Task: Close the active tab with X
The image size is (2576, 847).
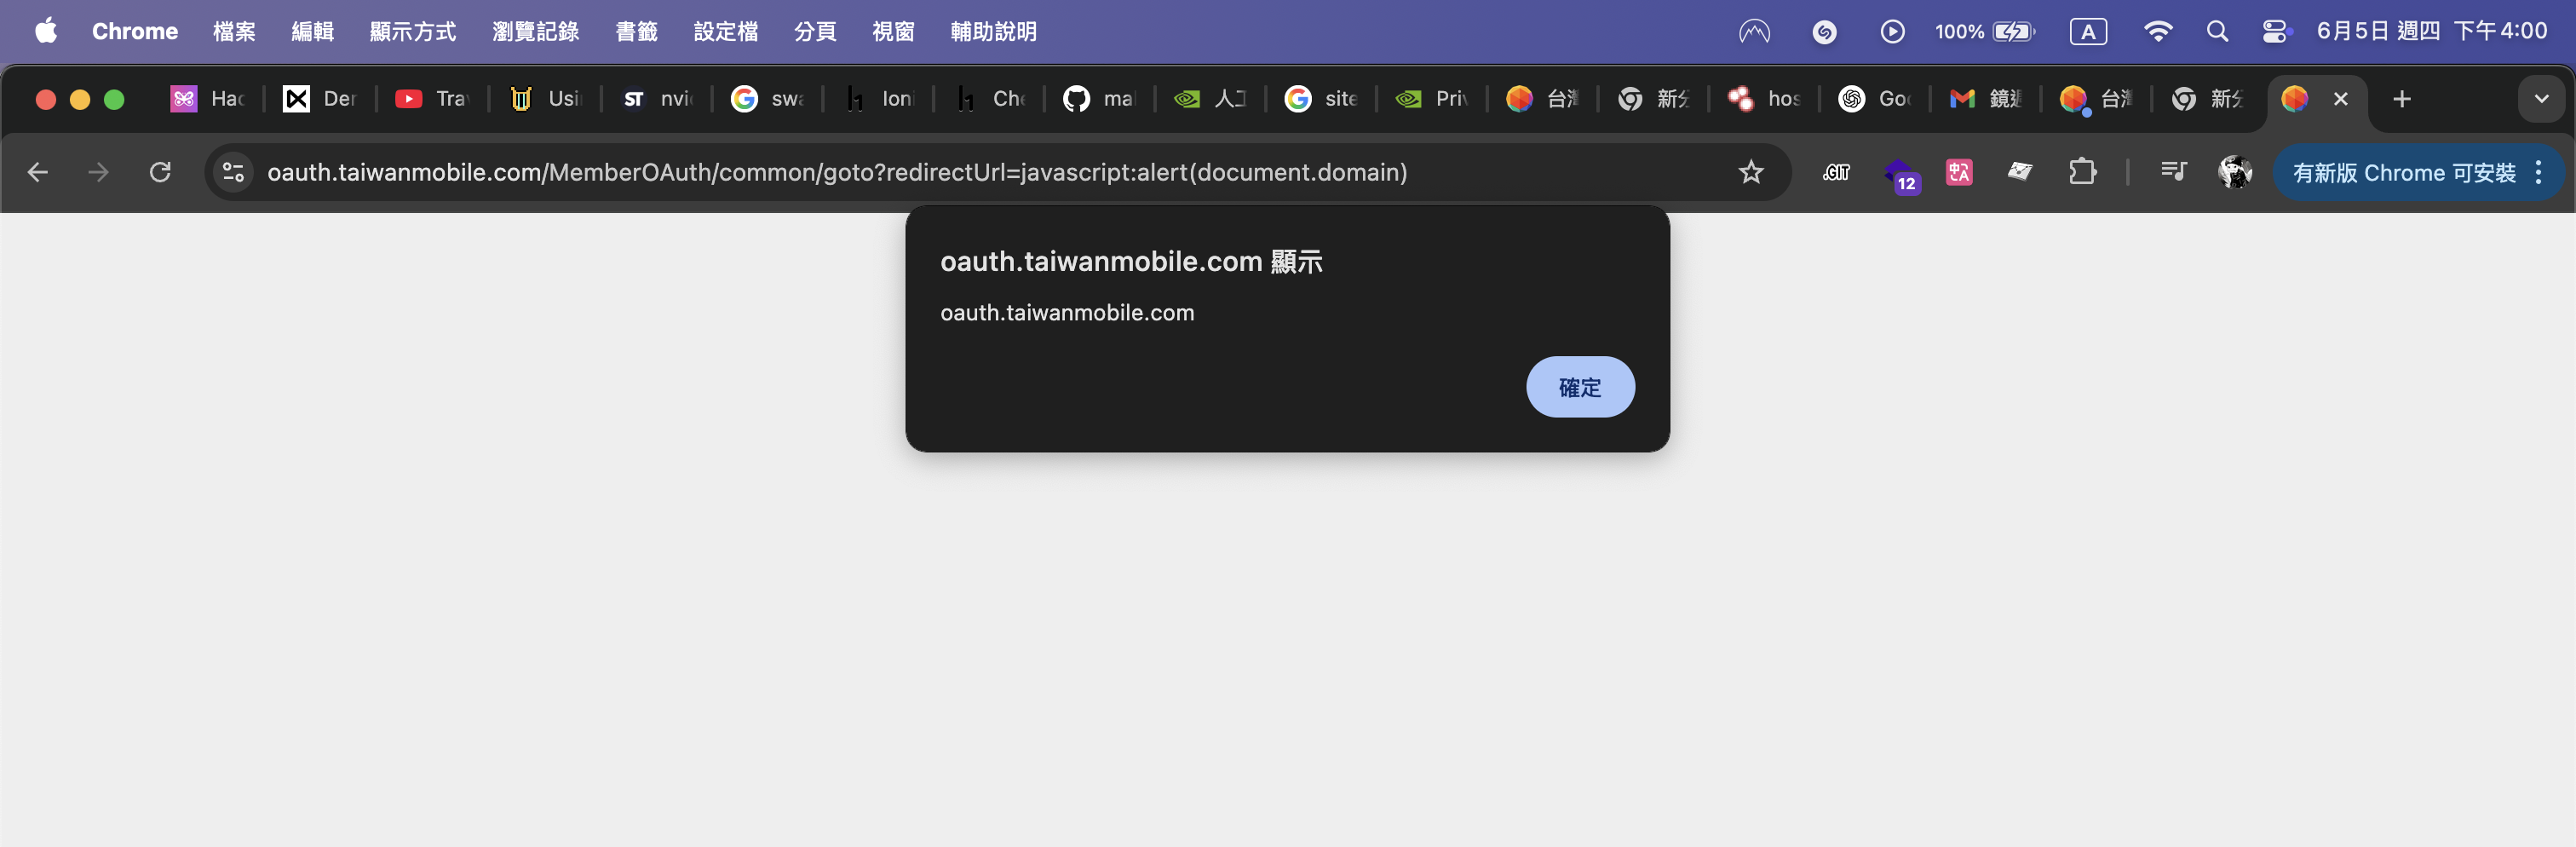Action: (x=2340, y=99)
